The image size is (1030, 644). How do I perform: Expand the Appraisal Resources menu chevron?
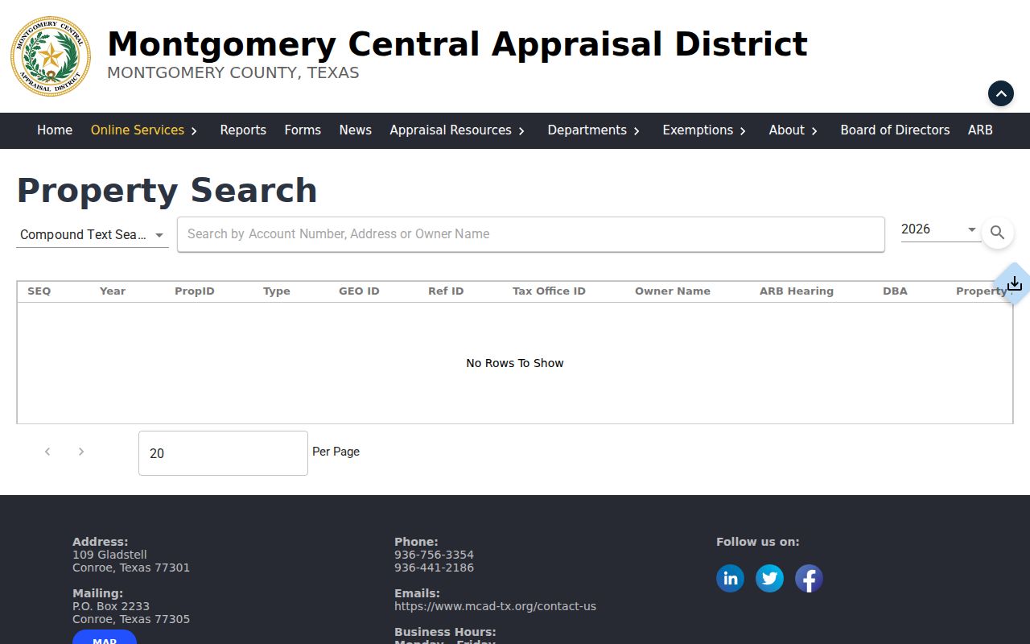tap(521, 130)
